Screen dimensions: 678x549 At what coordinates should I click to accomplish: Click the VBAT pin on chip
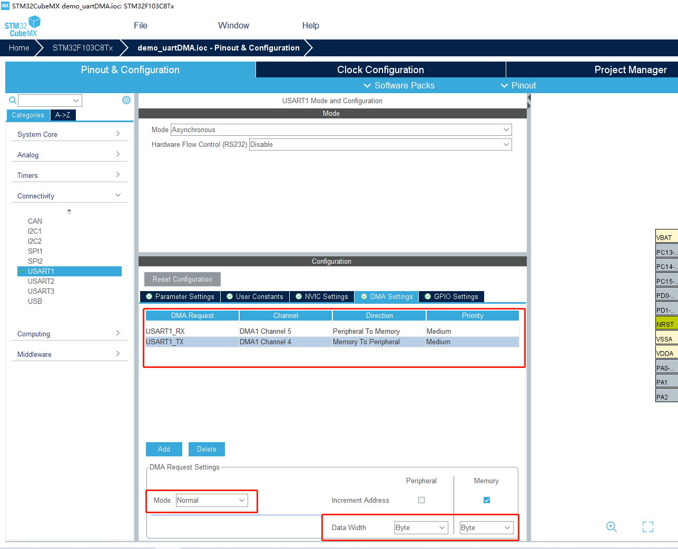pos(666,237)
